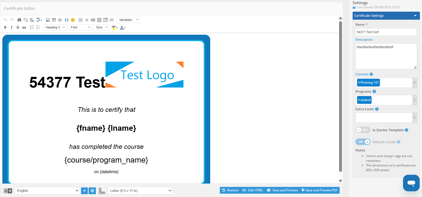Screen dimensions: 422x197
Task: Click the Is Starter Template help icon
Action: point(407,130)
